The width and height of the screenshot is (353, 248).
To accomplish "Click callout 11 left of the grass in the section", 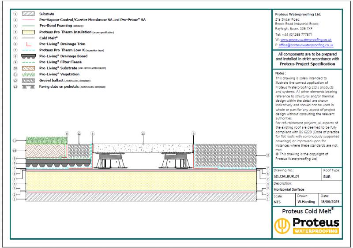I will click(x=15, y=141).
